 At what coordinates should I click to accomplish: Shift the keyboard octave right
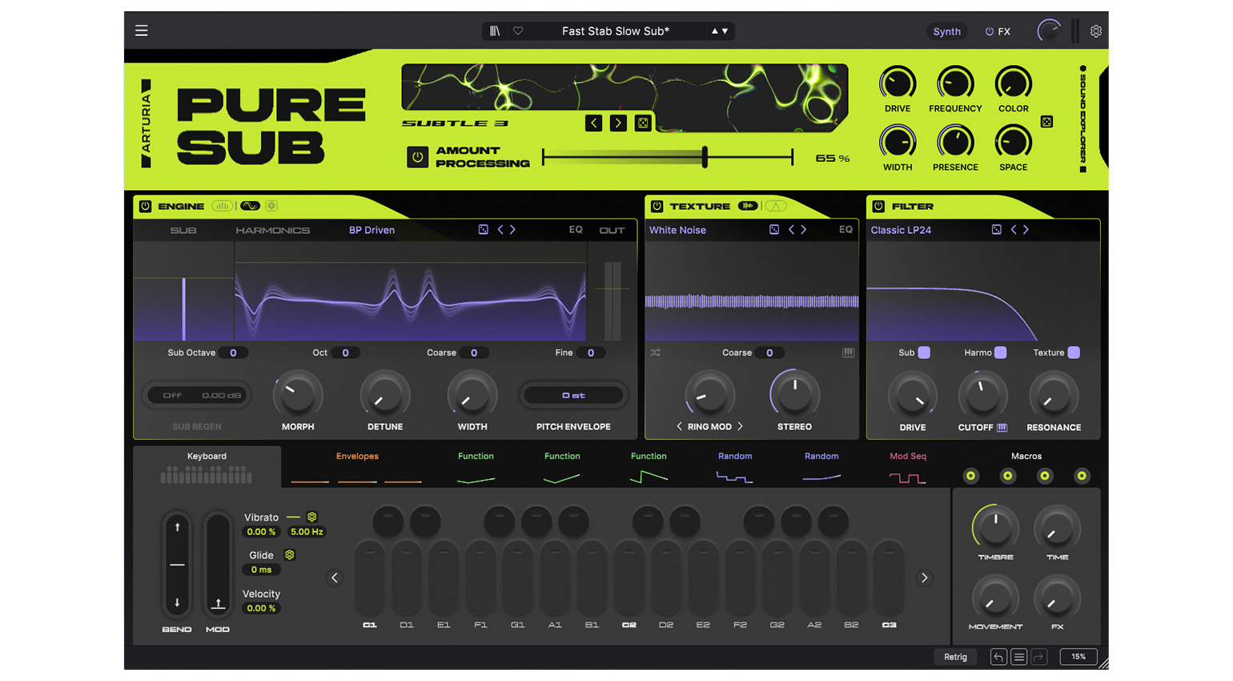click(924, 578)
